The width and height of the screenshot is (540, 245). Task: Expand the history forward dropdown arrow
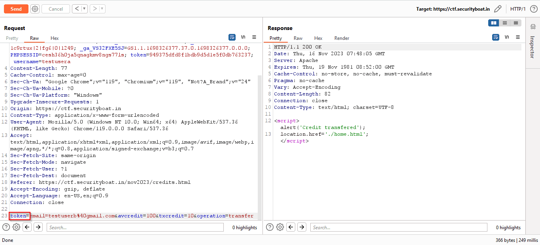102,9
